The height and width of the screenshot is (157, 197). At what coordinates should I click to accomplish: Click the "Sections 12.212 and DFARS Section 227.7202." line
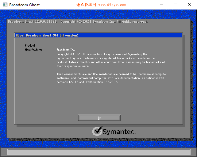pyautogui.click(x=87, y=82)
